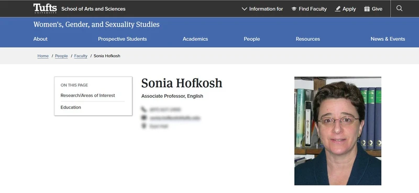
Task: Click the Tufts University logo
Action: [45, 8]
